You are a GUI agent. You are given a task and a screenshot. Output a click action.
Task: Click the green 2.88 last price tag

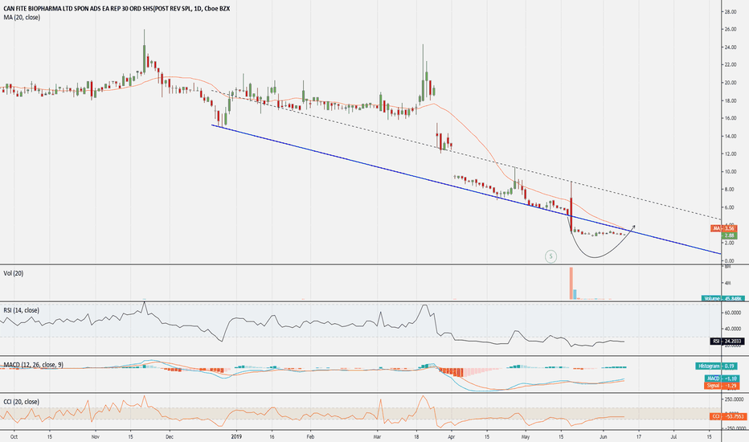[729, 235]
